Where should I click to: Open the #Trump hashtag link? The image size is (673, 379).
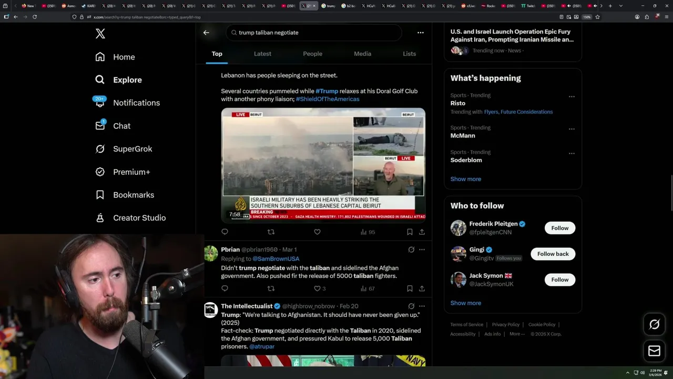(327, 91)
